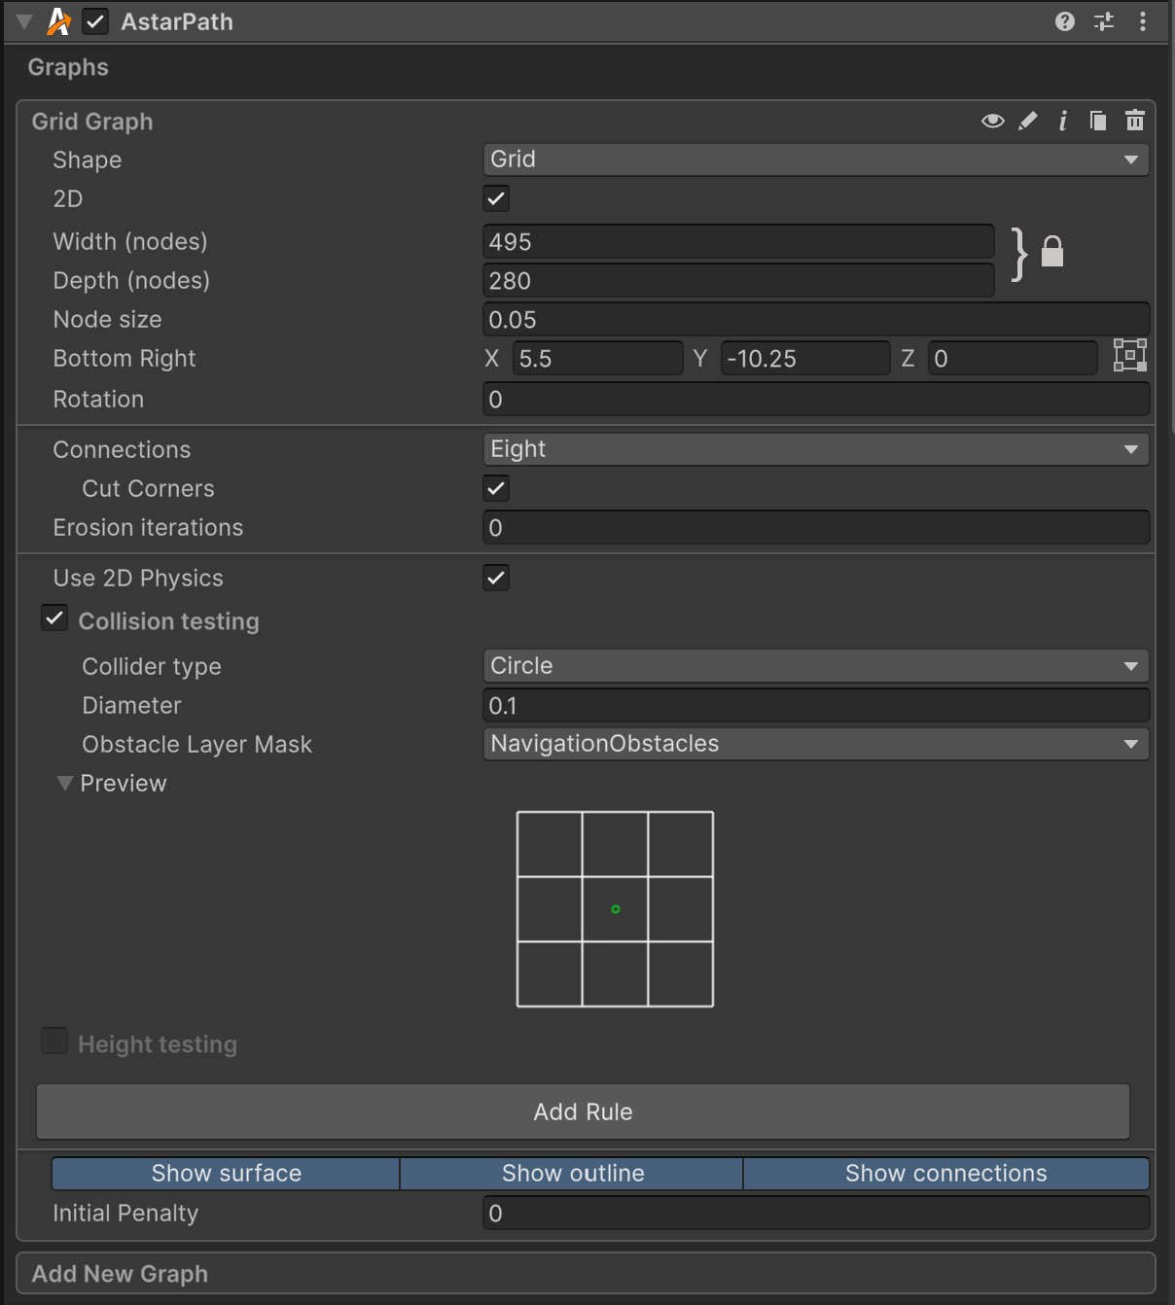This screenshot has width=1175, height=1305.
Task: Open the Connections dropdown set to Eight
Action: 815,449
